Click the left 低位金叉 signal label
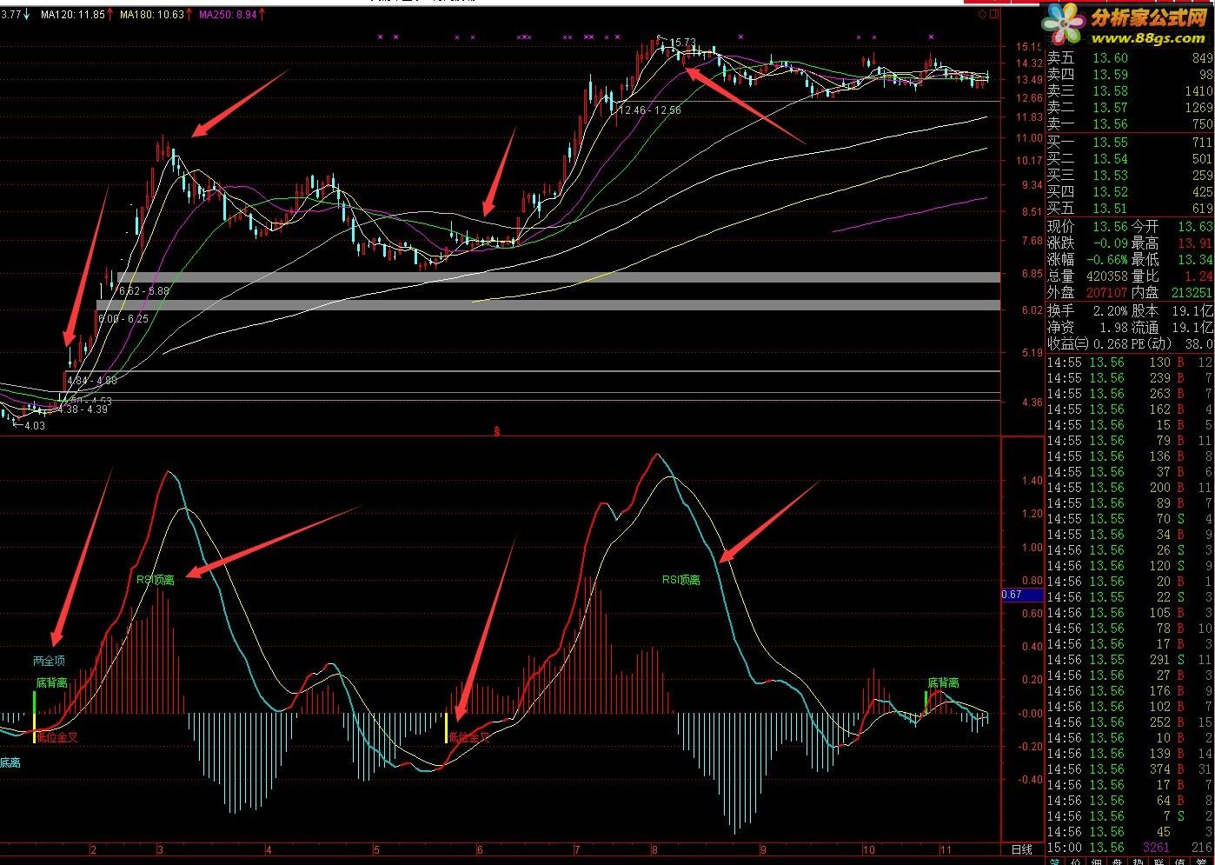This screenshot has width=1215, height=865. pyautogui.click(x=57, y=737)
